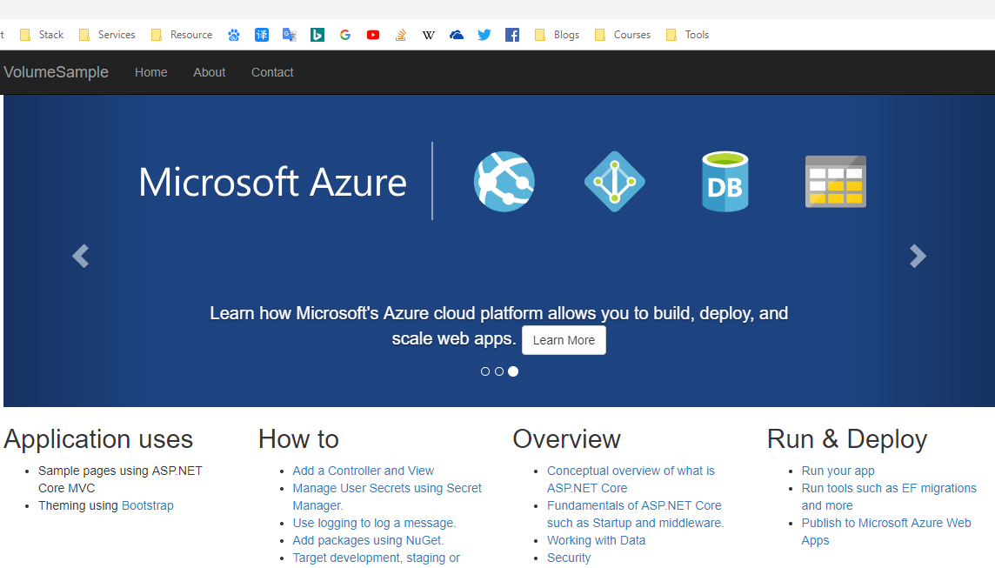Open the Baidu paw bookmark
This screenshot has width=995, height=568.
click(x=234, y=35)
